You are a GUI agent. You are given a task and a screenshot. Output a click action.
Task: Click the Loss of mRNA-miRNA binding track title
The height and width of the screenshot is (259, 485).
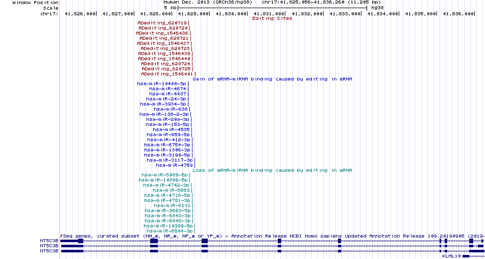pos(272,170)
